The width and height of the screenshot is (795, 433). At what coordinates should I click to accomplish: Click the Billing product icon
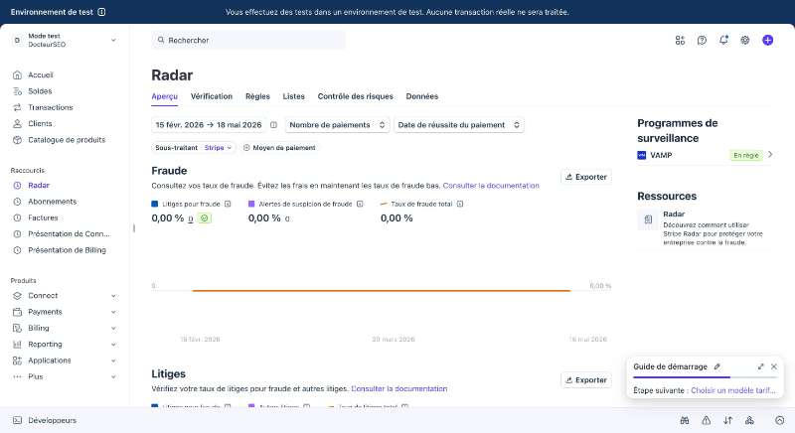point(17,328)
